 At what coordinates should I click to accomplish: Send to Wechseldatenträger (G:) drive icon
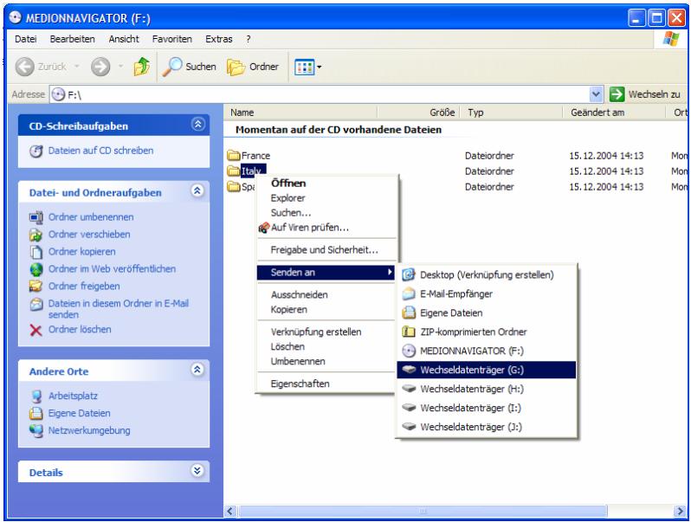pos(409,370)
